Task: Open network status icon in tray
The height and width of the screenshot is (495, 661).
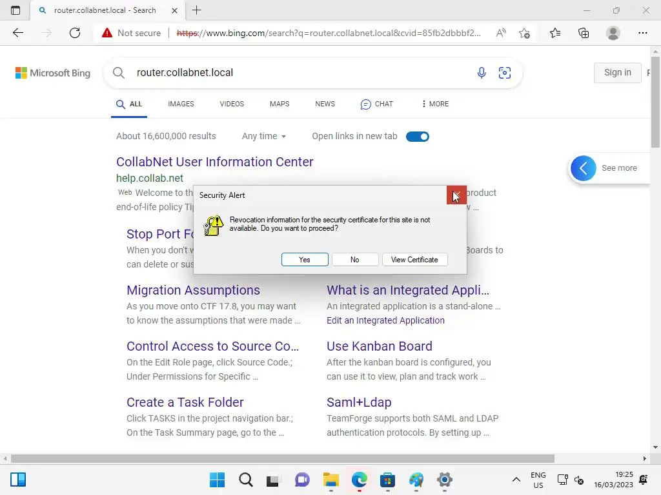Action: [562, 480]
